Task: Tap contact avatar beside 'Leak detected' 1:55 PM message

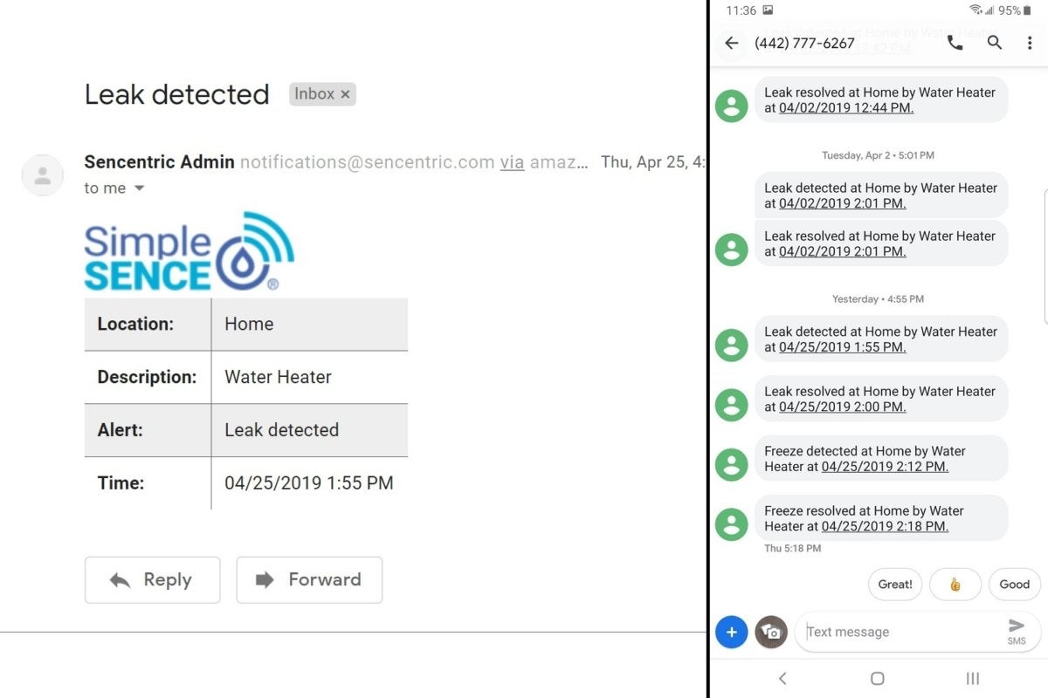Action: coord(732,345)
